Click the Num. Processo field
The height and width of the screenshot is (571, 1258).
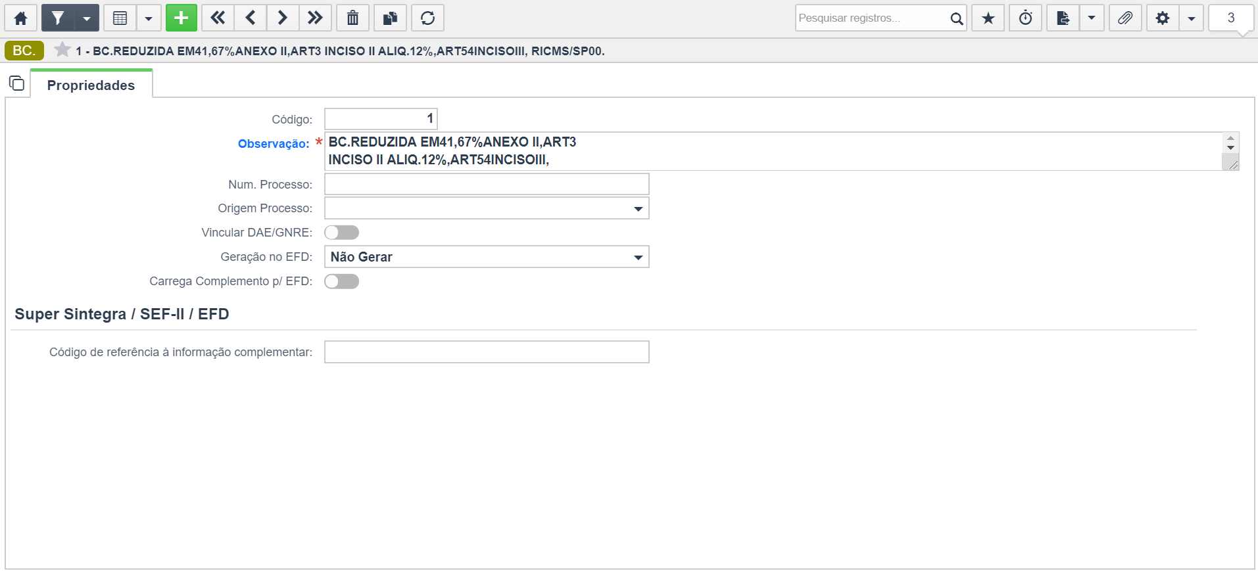point(487,184)
